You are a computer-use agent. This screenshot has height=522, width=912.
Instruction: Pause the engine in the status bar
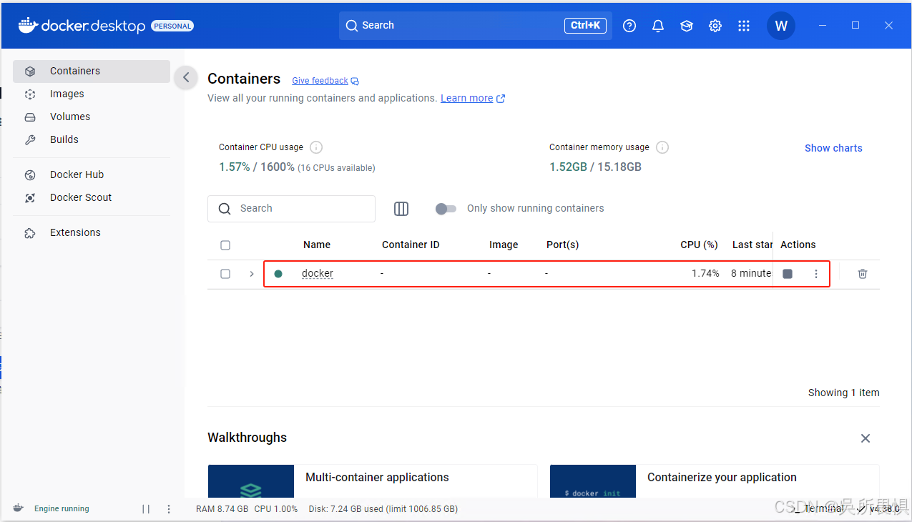pos(146,509)
